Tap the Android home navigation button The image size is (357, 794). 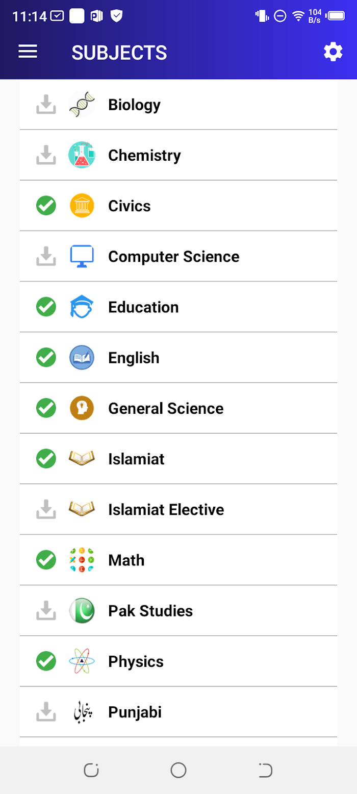coord(178,770)
